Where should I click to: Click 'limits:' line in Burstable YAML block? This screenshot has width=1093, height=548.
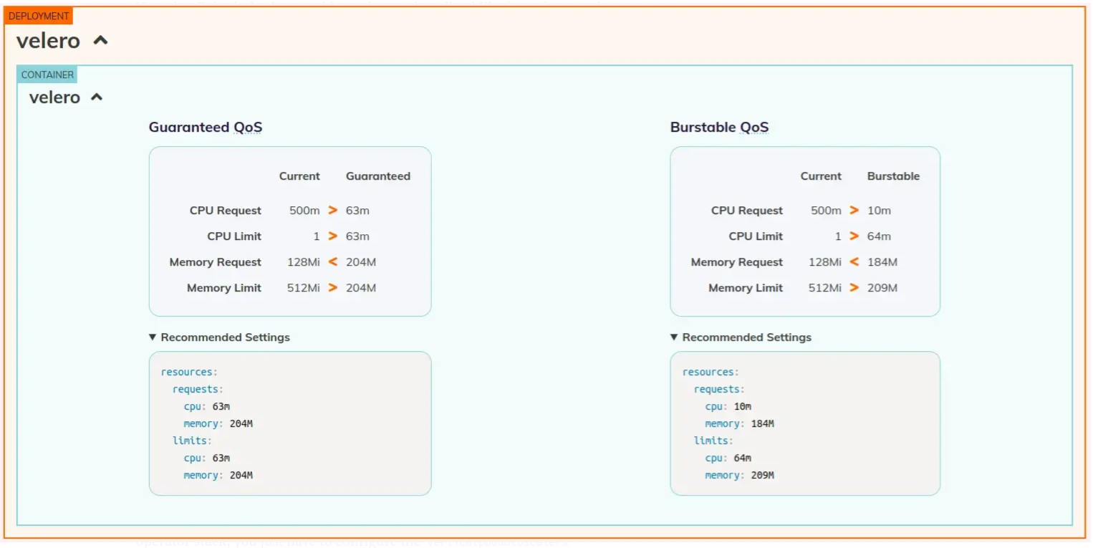pyautogui.click(x=713, y=441)
